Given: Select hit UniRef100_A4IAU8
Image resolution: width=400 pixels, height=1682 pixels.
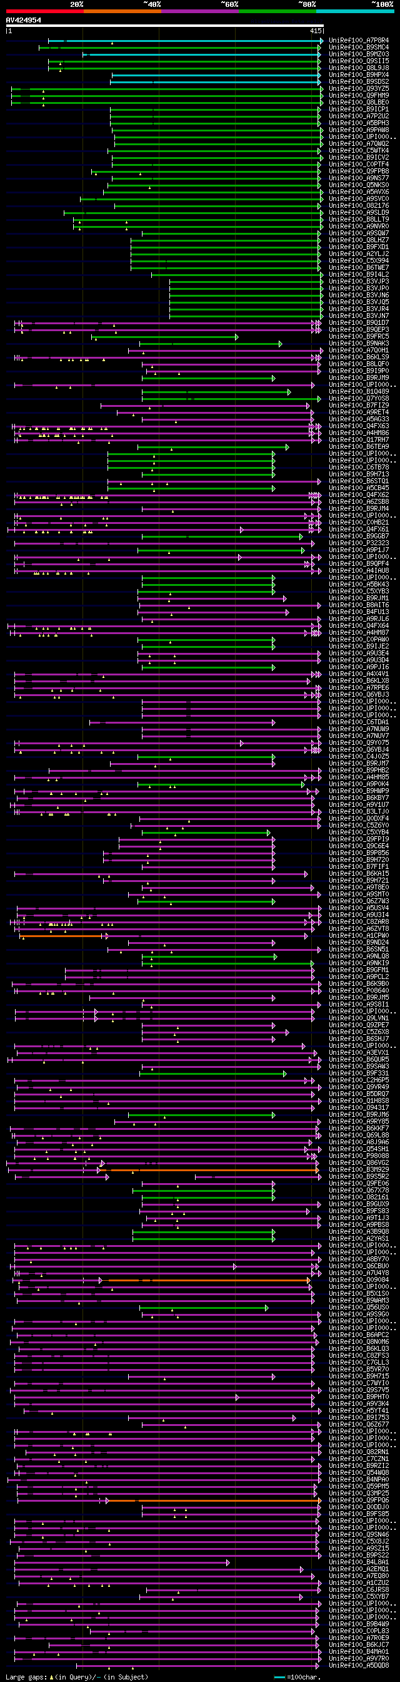Looking at the screenshot, I should pos(359,571).
